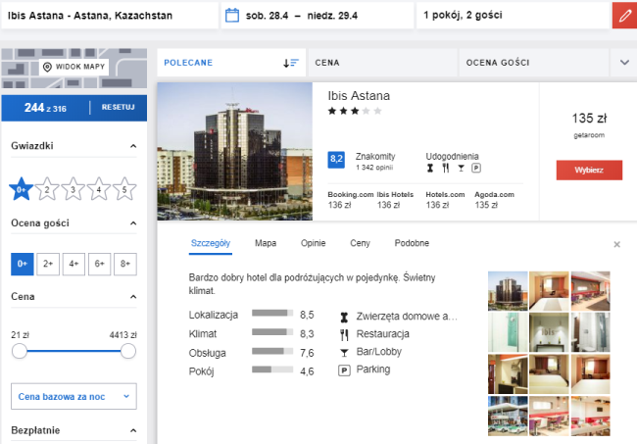The height and width of the screenshot is (444, 637).
Task: Click the parking P icon under Udogodnienia
Action: [476, 169]
